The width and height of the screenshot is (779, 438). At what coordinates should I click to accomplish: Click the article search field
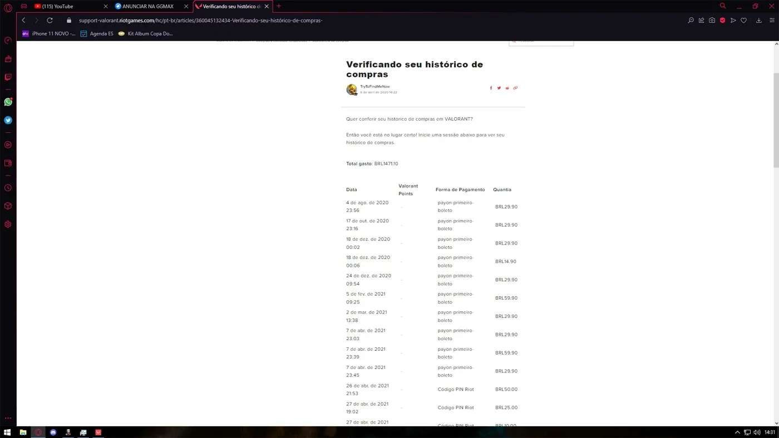pyautogui.click(x=541, y=41)
